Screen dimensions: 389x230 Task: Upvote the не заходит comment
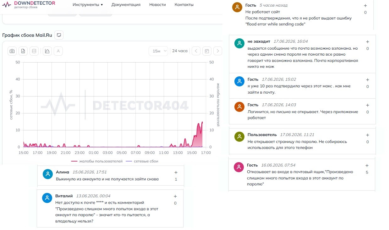point(367,42)
